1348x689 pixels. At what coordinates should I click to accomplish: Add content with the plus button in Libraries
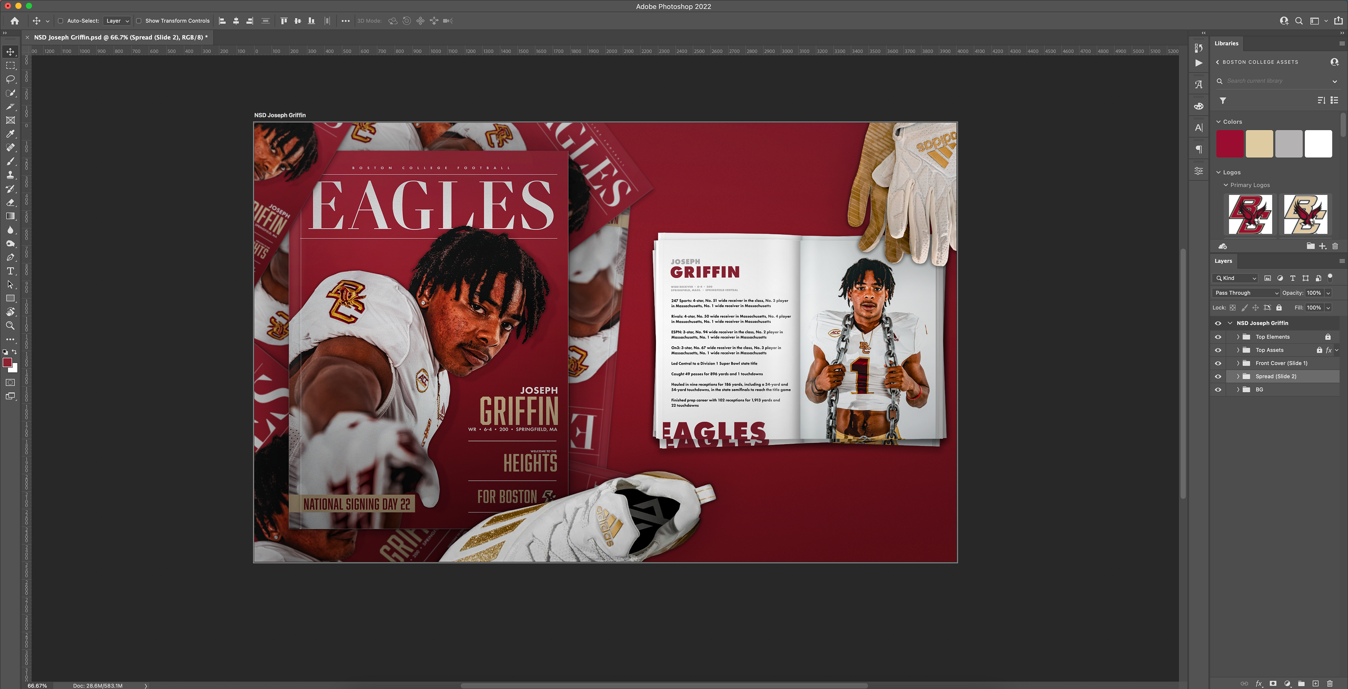pyautogui.click(x=1322, y=246)
